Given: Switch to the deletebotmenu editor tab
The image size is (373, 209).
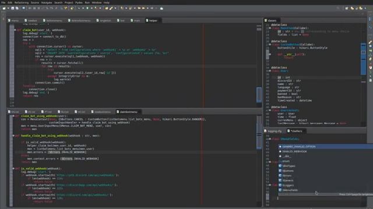Looking at the screenshot, I should click(79, 21).
